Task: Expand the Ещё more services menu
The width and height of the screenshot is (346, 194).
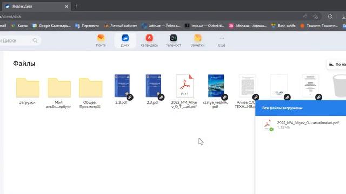Action: coord(222,41)
